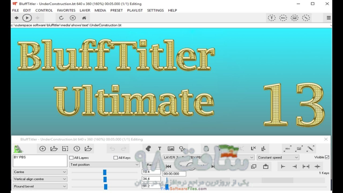
Task: Click the BY PBS text box
Action: pos(40,161)
